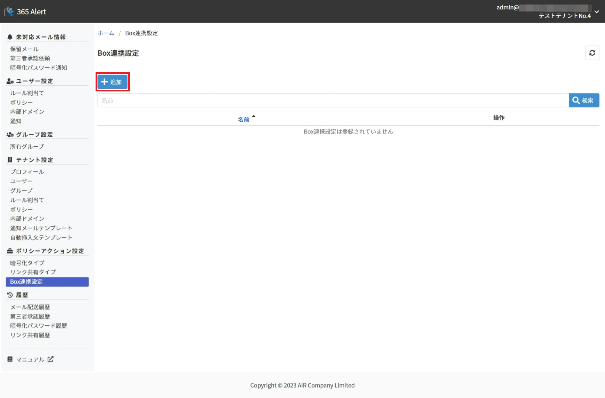This screenshot has width=605, height=398.
Task: Click the refresh icon button
Action: pyautogui.click(x=592, y=53)
